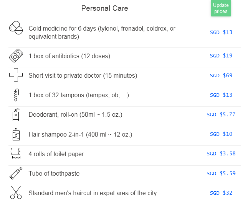Click the antibiotics blister pack icon
Image resolution: width=248 pixels, height=207 pixels.
(x=16, y=56)
